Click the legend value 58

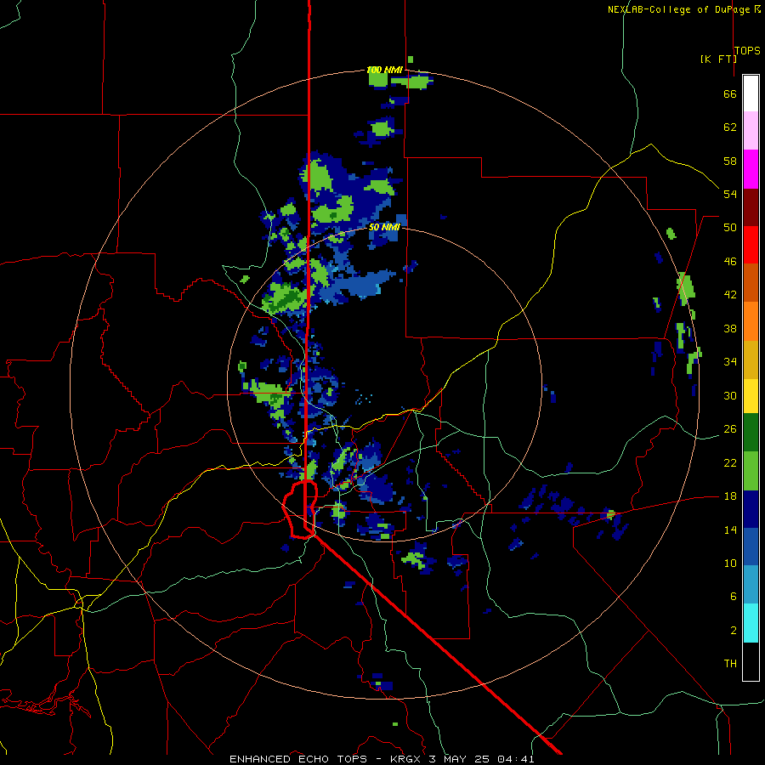click(x=730, y=161)
